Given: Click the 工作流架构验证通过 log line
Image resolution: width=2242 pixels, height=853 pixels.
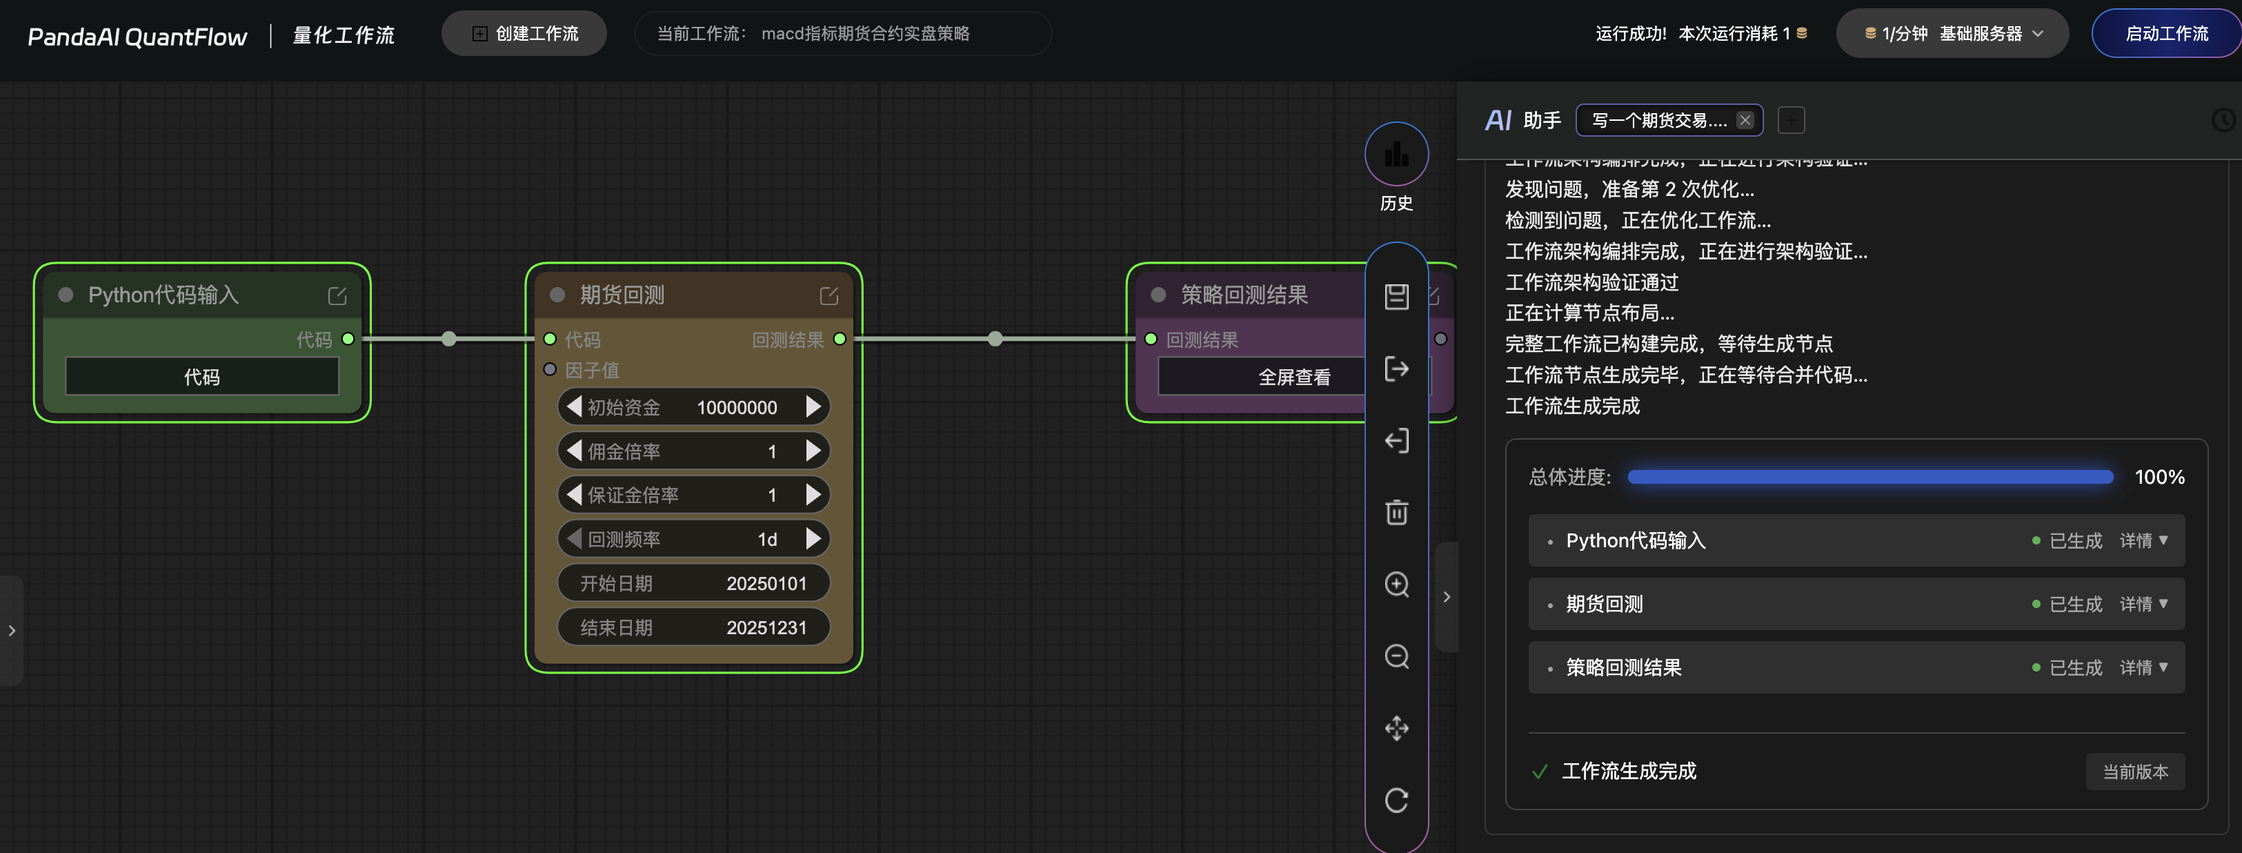Looking at the screenshot, I should pyautogui.click(x=1592, y=282).
